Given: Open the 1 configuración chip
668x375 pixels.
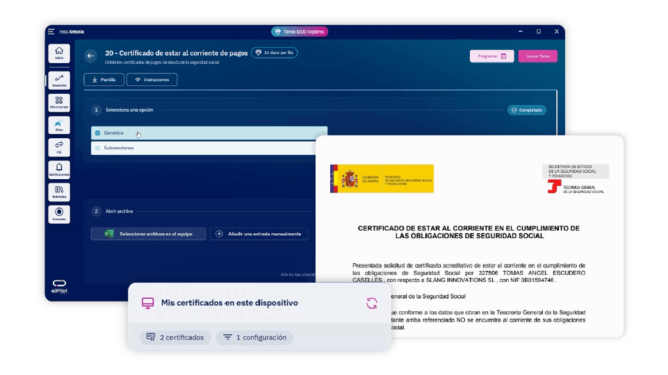Looking at the screenshot, I should (255, 337).
